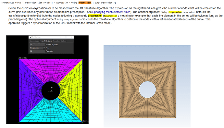The image size is (224, 128).
Task: Close the Mesh Context dialog
Action: tap(71, 37)
